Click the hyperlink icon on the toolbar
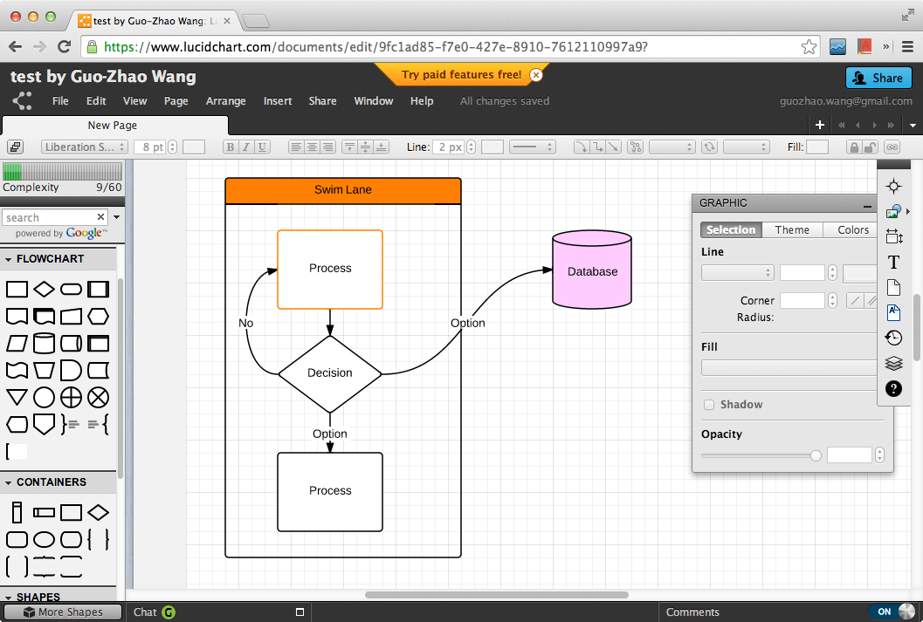 pos(892,147)
